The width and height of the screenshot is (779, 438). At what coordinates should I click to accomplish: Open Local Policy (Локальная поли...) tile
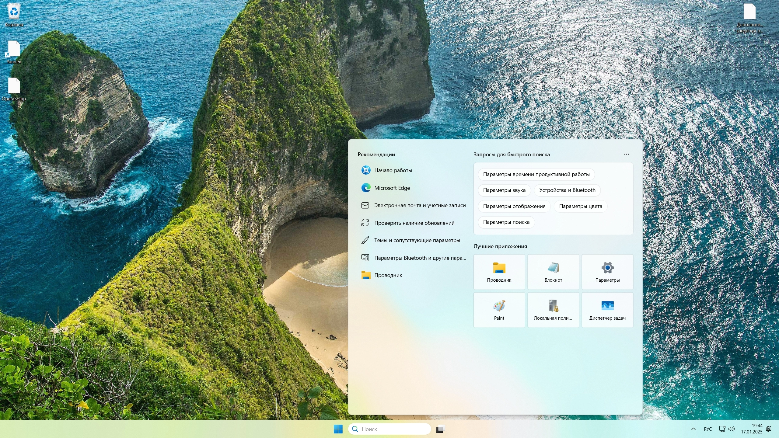(553, 310)
